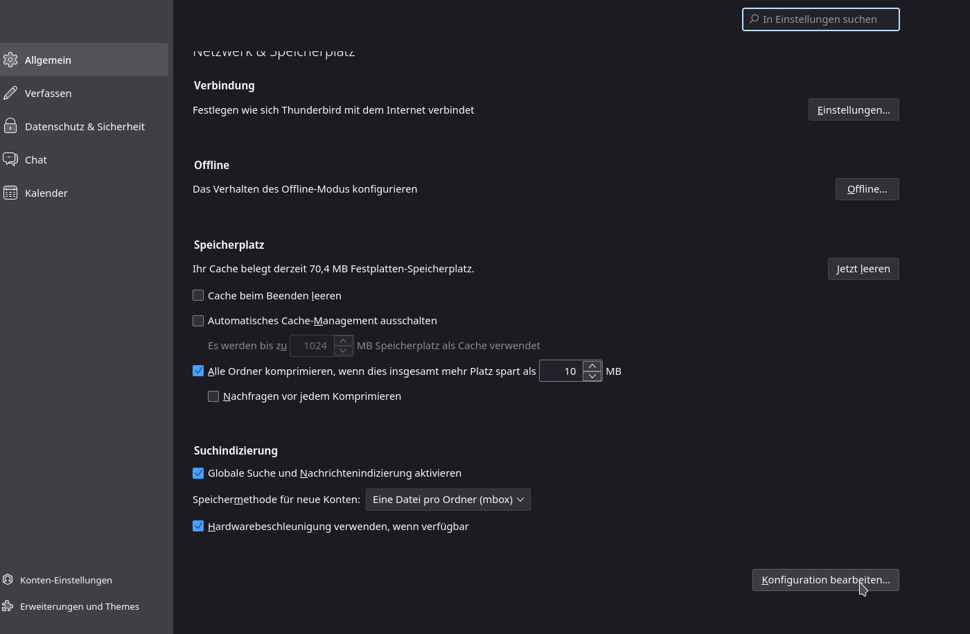Enable Cache beim Beenden leeren checkbox

(198, 295)
